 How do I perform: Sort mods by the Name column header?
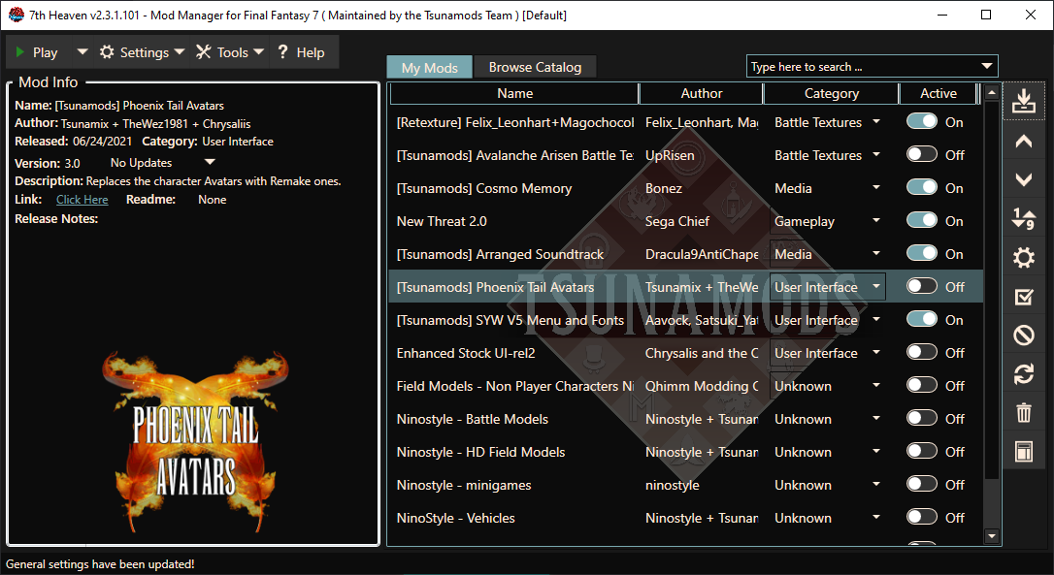[514, 93]
